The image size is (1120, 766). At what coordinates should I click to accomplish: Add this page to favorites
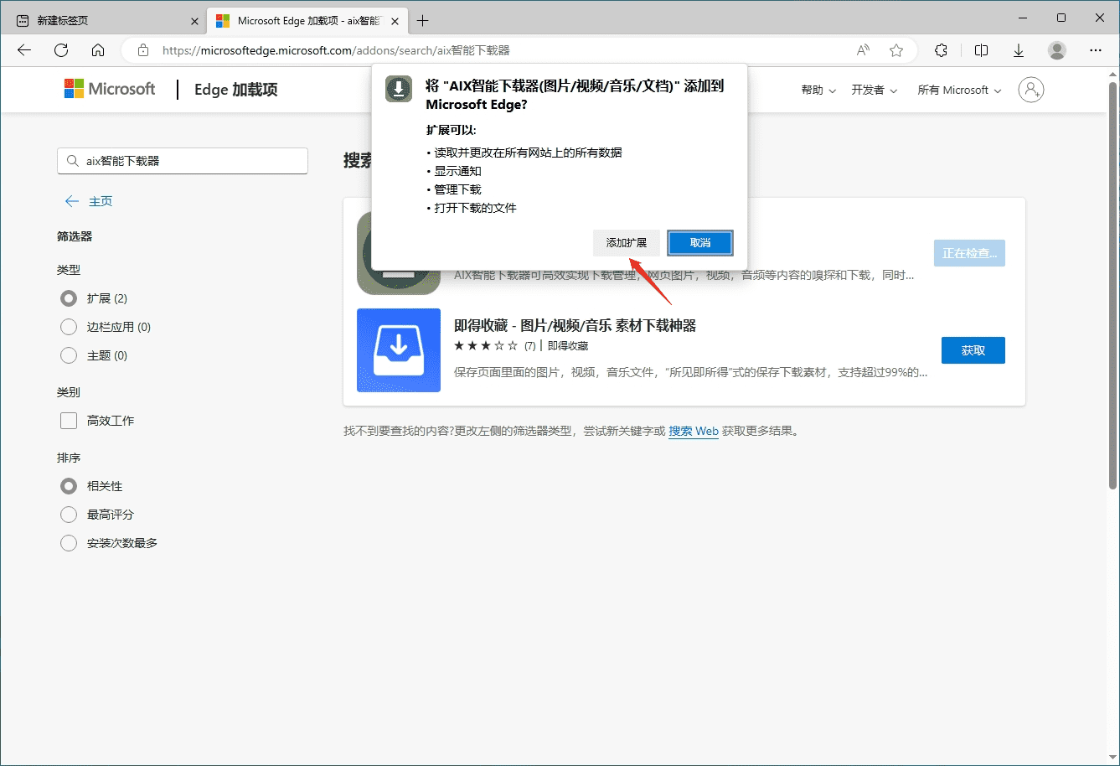896,50
